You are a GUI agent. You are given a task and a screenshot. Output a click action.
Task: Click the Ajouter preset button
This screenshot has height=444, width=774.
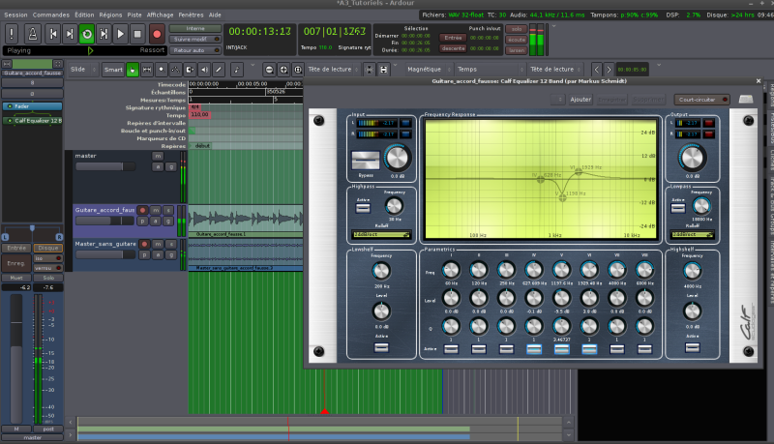click(580, 99)
